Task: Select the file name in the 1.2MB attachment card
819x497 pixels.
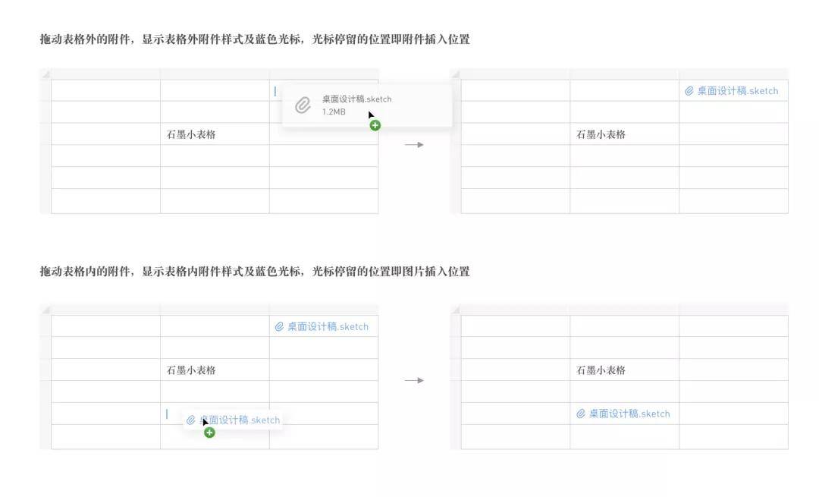Action: (x=356, y=99)
